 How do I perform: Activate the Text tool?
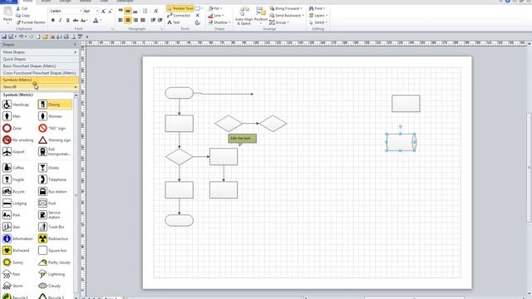(x=174, y=22)
